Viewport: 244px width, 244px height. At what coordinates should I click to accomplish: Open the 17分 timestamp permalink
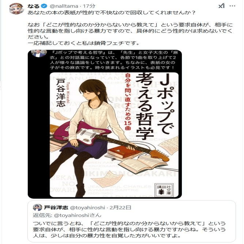point(89,6)
